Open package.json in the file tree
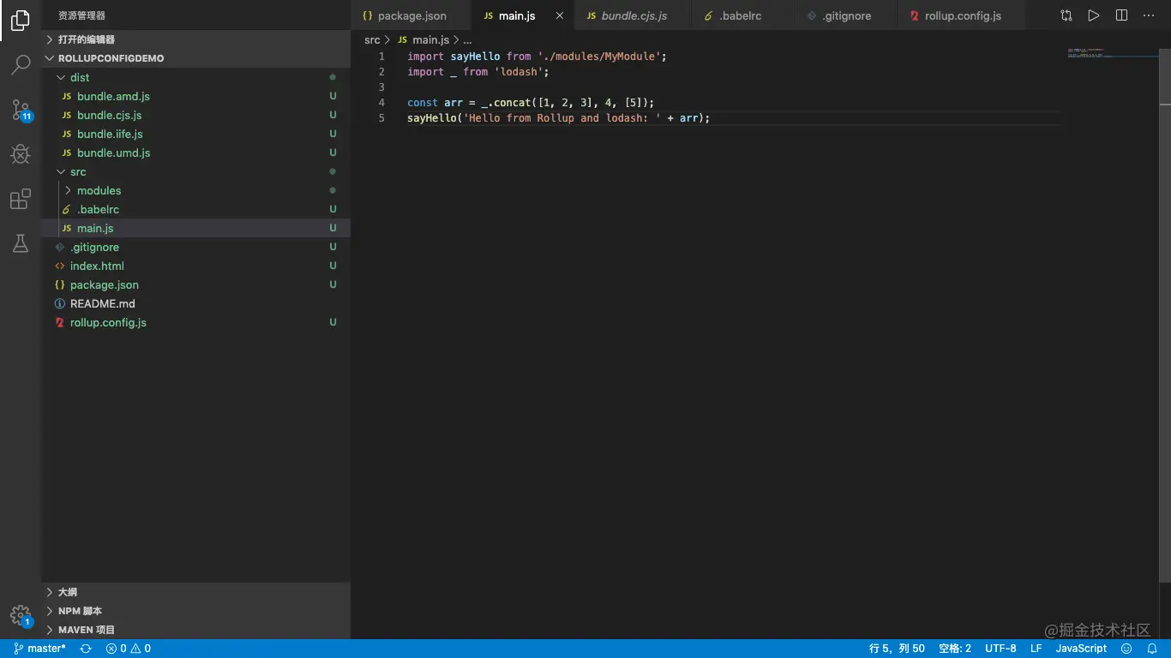Viewport: 1171px width, 658px height. point(195,284)
